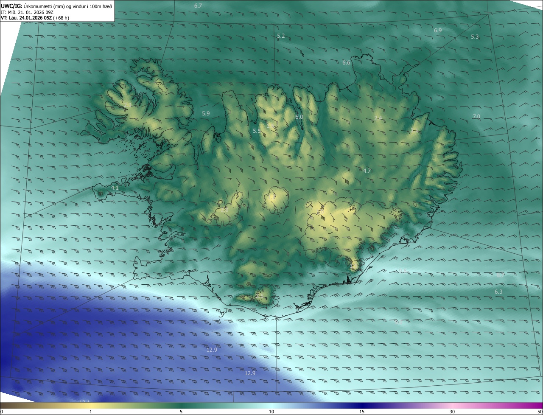
Task: Click the 6.3 value label on the map
Action: pos(498,292)
